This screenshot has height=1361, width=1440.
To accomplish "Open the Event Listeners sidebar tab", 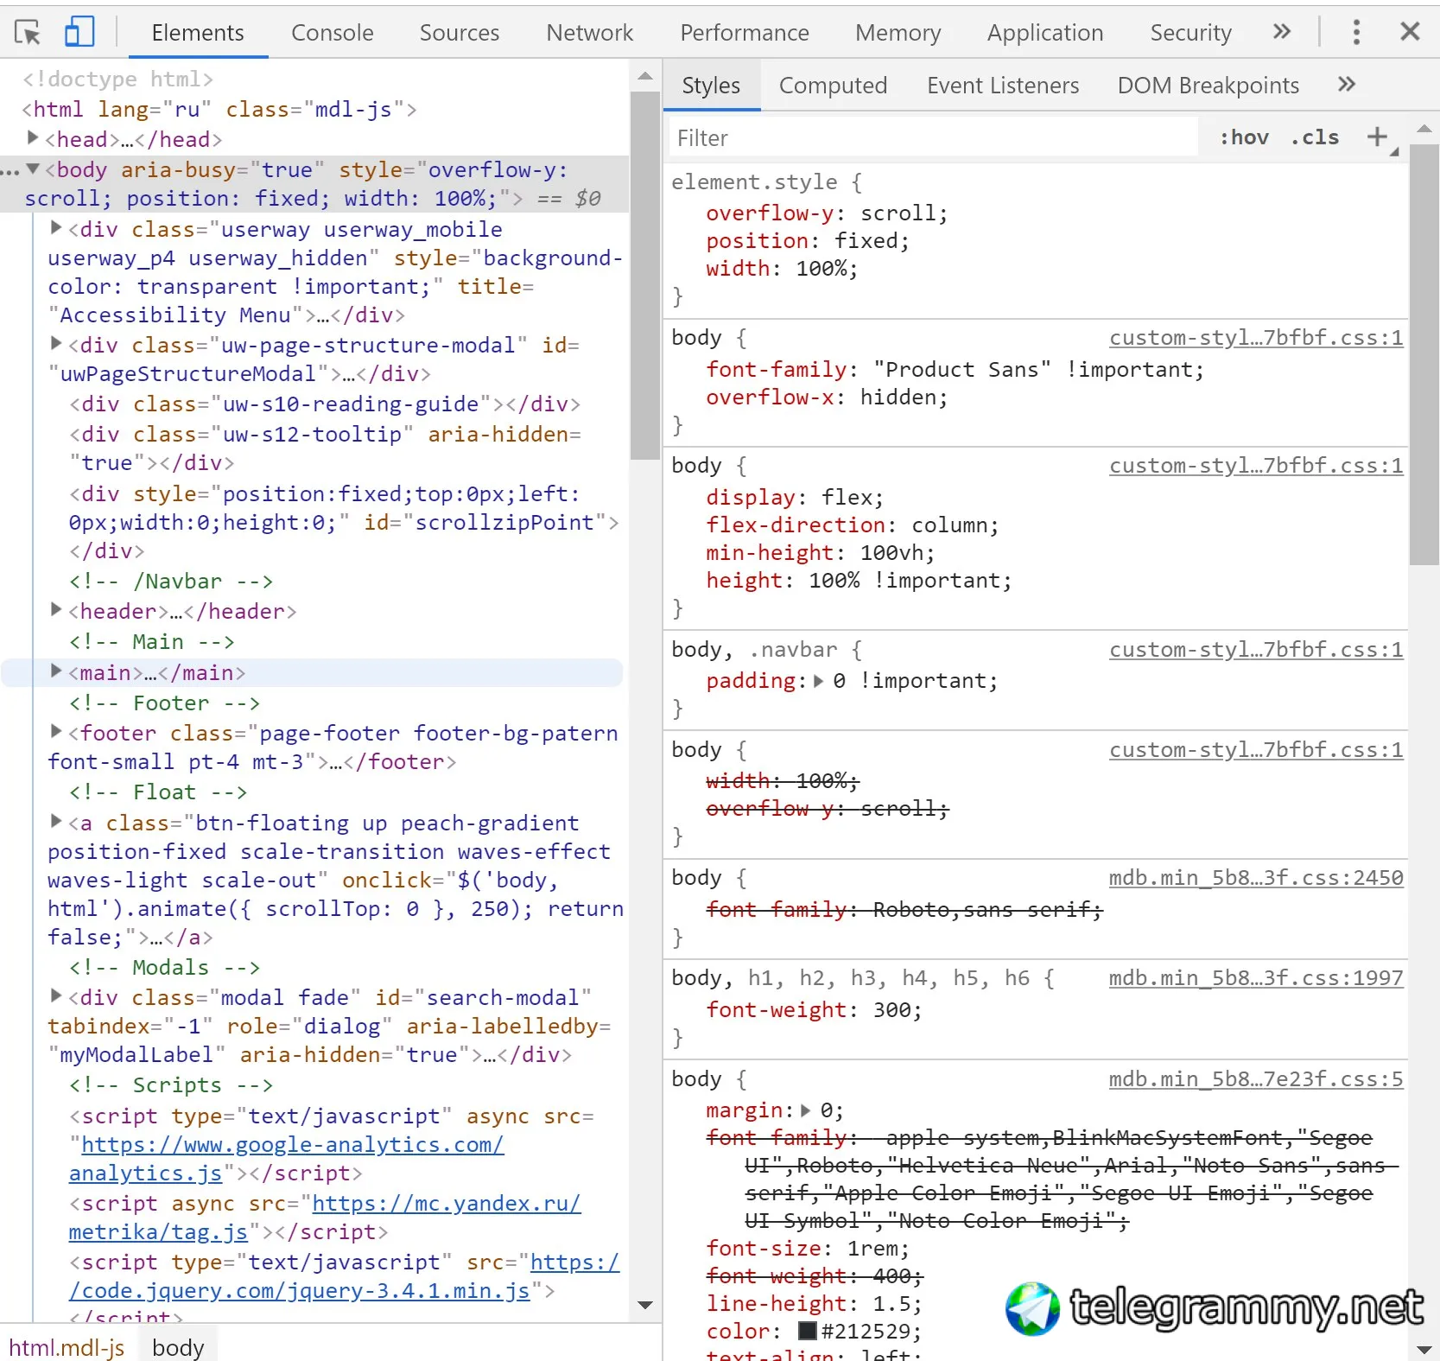I will [1003, 86].
